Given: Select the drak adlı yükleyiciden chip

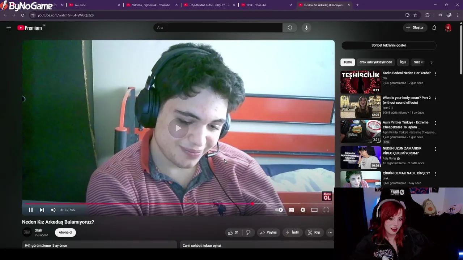Looking at the screenshot, I should (x=376, y=62).
